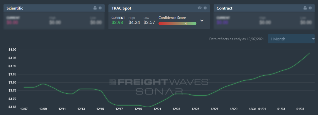Click the current rate value $3.98

tap(117, 22)
